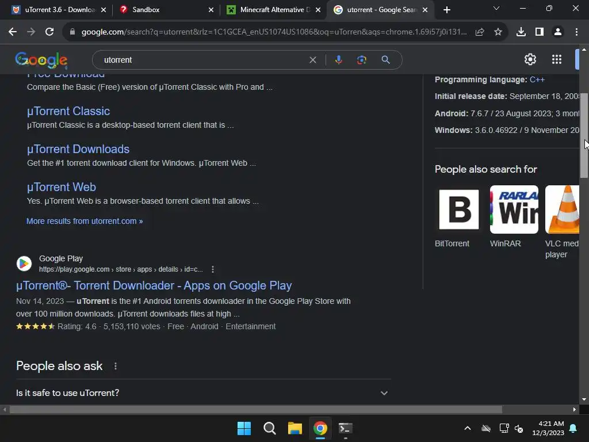Viewport: 589px width, 442px height.
Task: Close the Sandbox tab
Action: tap(211, 10)
